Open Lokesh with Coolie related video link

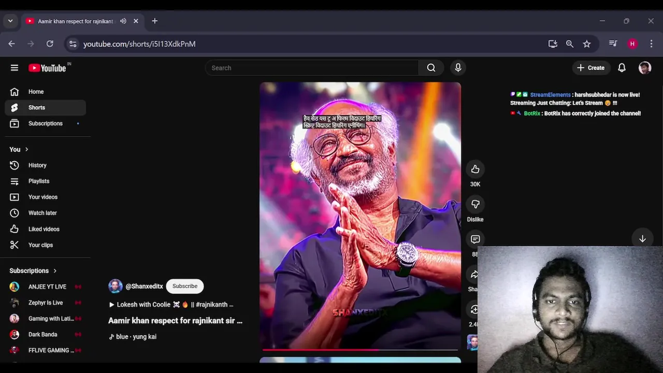tap(171, 305)
